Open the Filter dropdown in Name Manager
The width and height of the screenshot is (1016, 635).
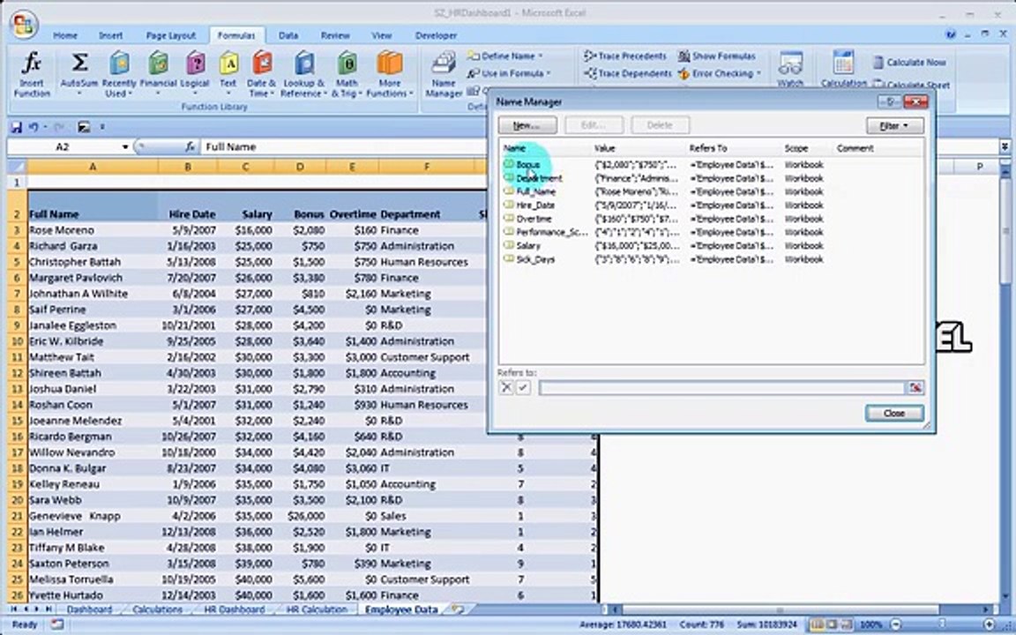tap(894, 125)
